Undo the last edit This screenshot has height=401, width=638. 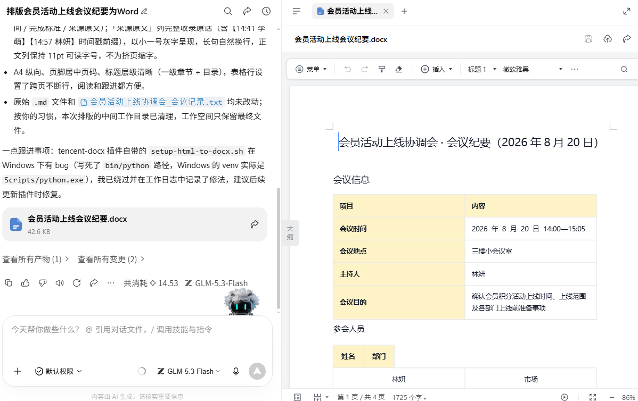tap(347, 70)
